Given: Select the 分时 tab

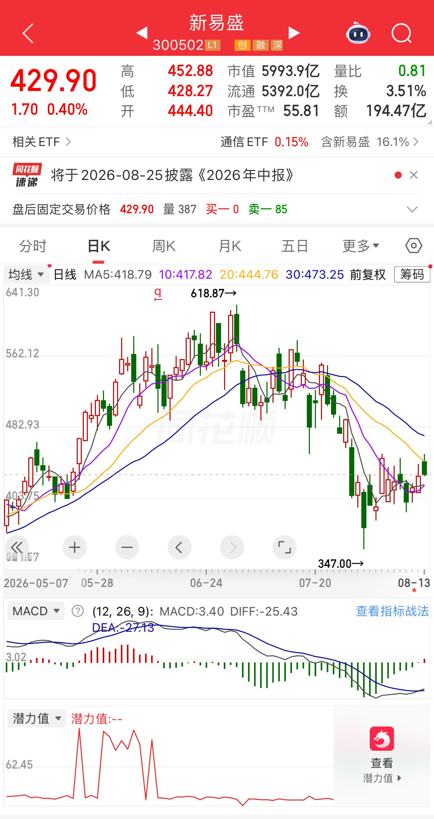Looking at the screenshot, I should point(32,246).
